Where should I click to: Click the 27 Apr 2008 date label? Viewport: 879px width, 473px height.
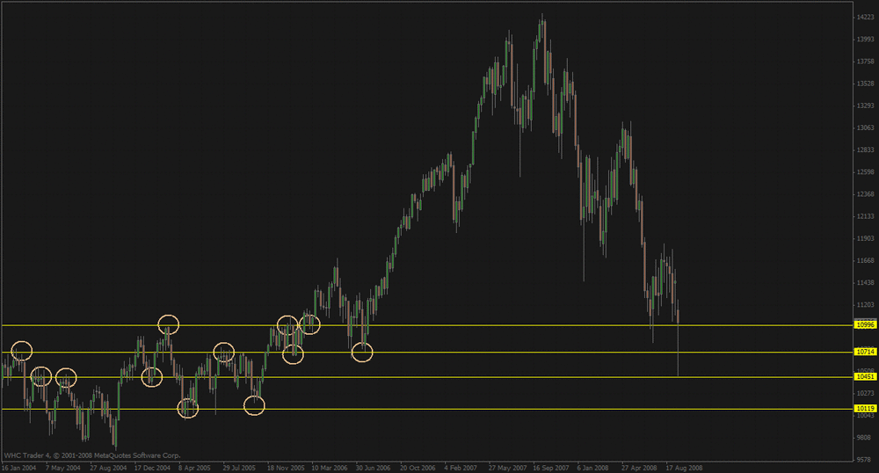(639, 468)
